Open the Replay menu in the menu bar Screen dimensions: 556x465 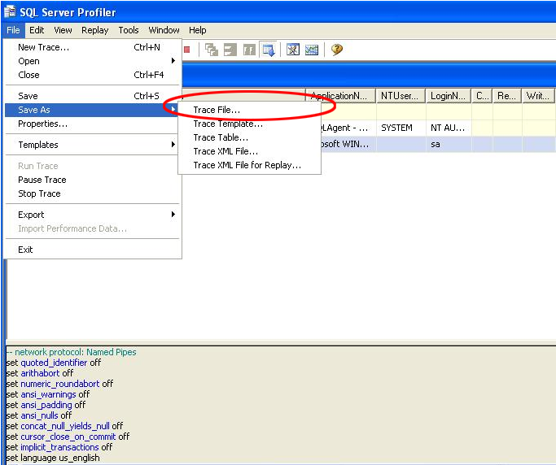(94, 30)
